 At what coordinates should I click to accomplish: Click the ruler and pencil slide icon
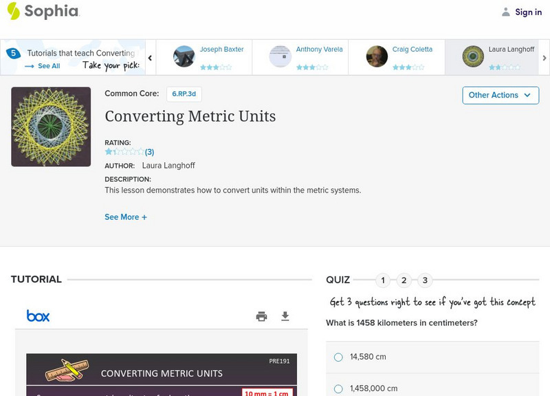click(x=67, y=370)
